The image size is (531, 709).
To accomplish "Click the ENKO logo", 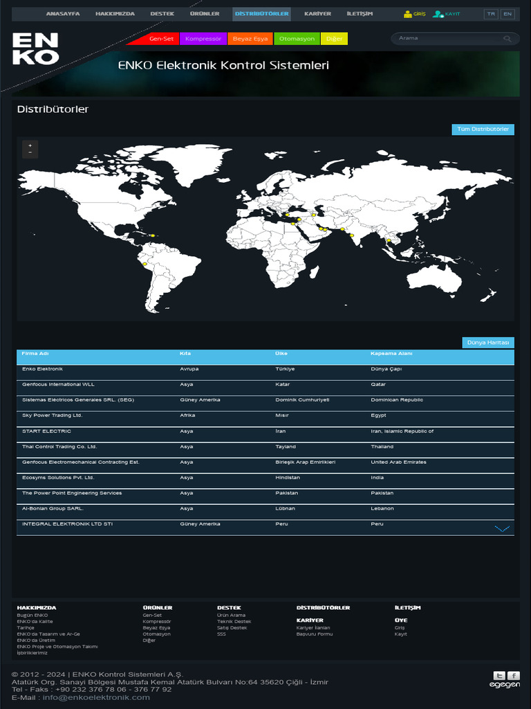I will [x=35, y=48].
